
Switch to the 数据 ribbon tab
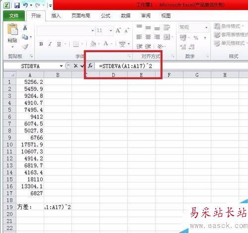pyautogui.click(x=125, y=16)
